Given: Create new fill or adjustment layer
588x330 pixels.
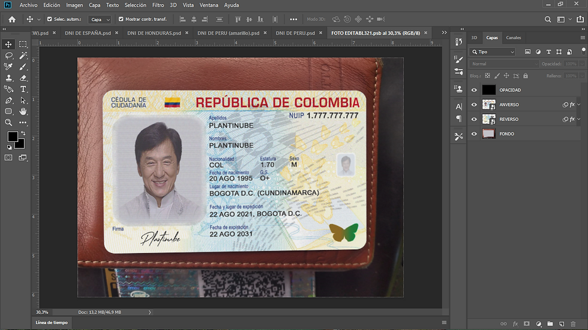Looking at the screenshot, I should coord(539,323).
